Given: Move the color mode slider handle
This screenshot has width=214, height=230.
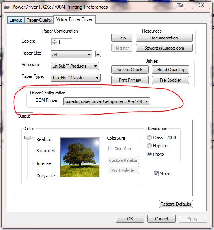Looking at the screenshot, I should (28, 137).
